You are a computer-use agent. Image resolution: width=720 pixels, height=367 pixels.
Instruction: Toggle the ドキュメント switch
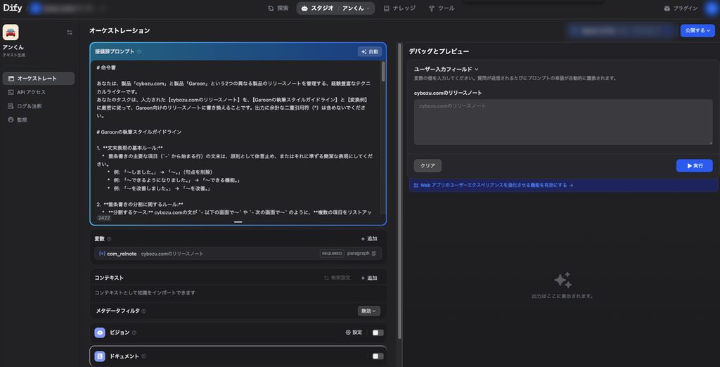point(378,356)
